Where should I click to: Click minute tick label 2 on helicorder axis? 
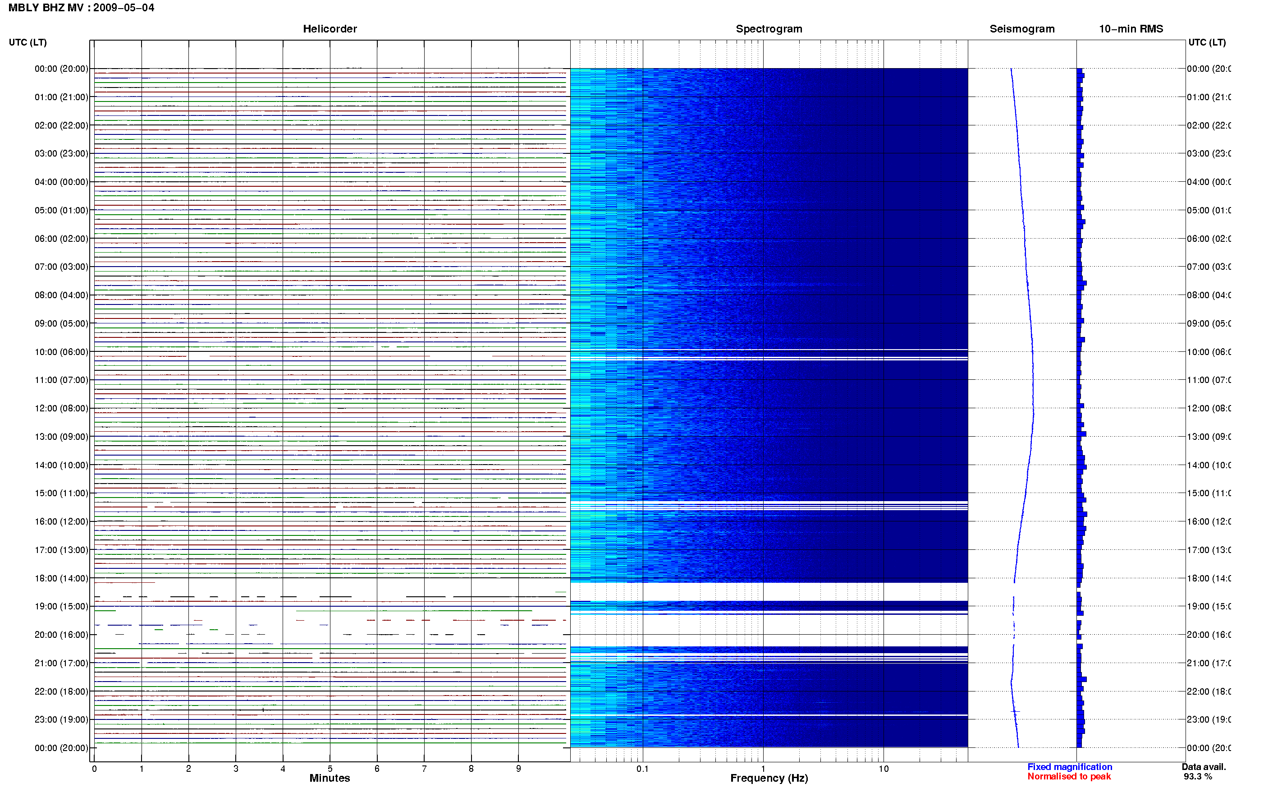coord(189,769)
